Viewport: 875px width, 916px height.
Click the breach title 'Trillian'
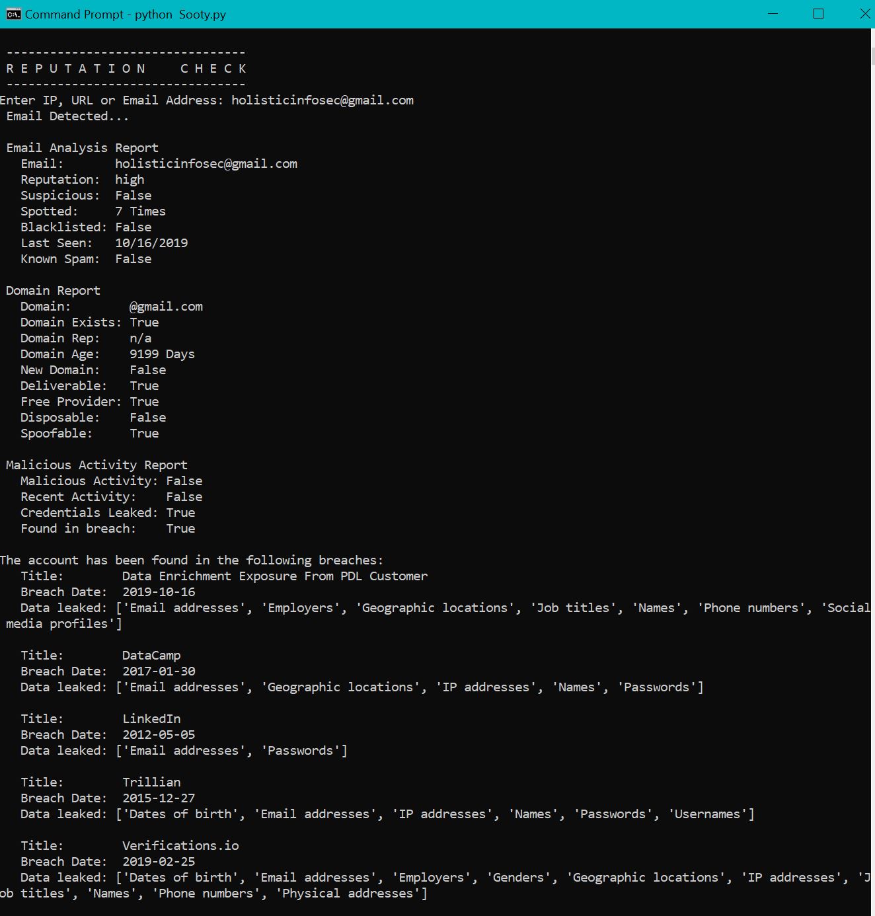tap(151, 782)
